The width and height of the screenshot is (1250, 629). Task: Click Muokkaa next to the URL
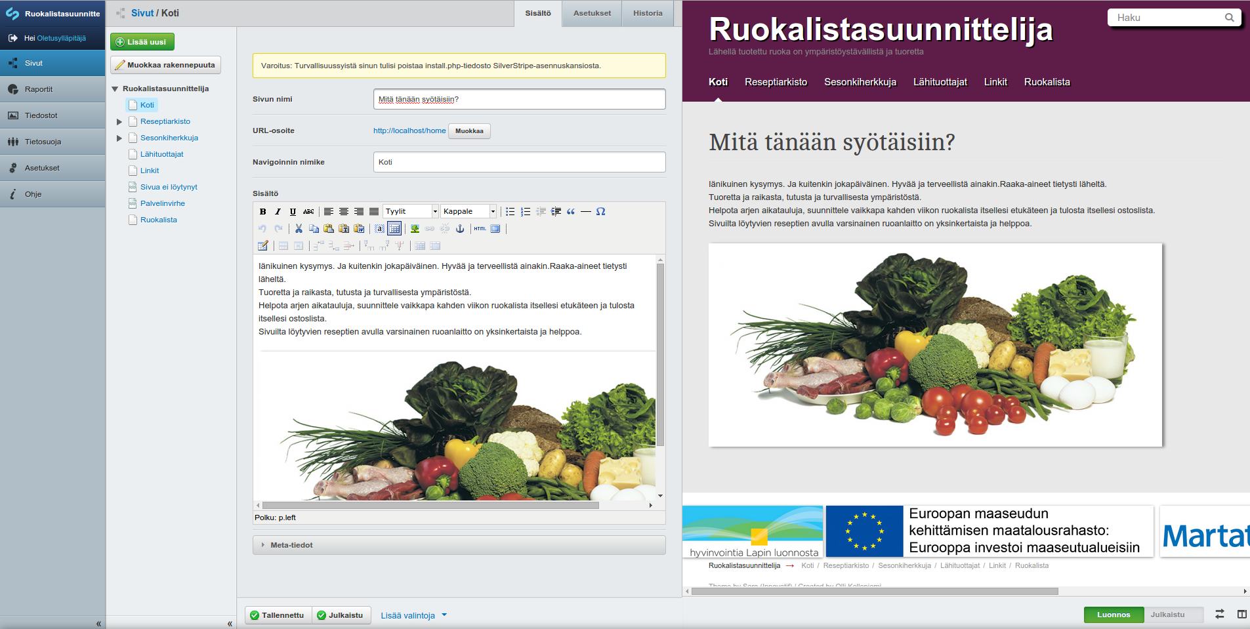tap(469, 131)
